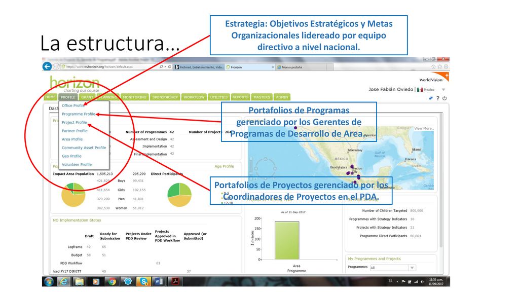Select Programme Profile from the dropdown menu
Screen dimensions: 519x292
pos(79,114)
